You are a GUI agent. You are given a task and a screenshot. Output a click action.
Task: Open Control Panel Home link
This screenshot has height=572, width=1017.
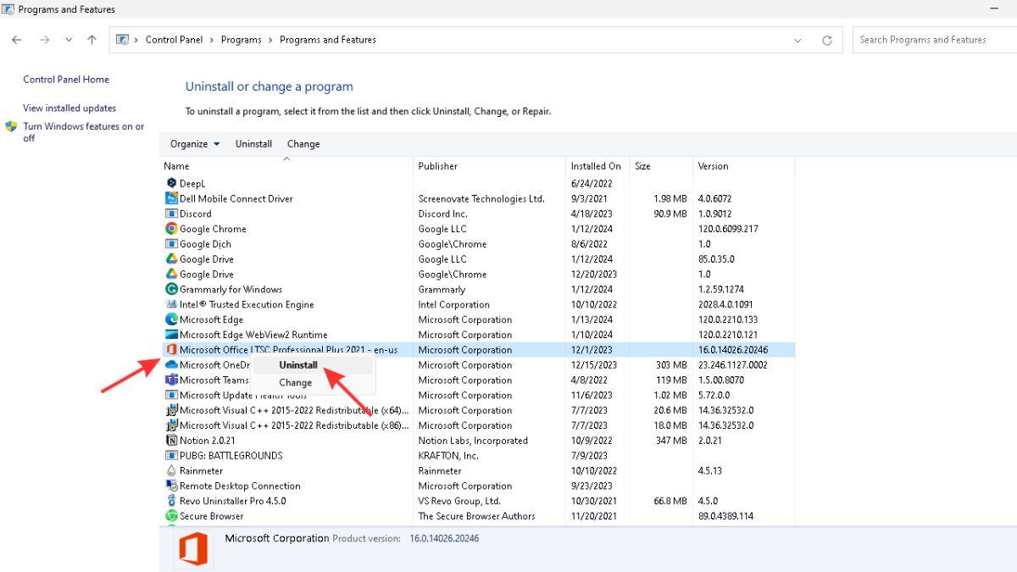tap(66, 80)
